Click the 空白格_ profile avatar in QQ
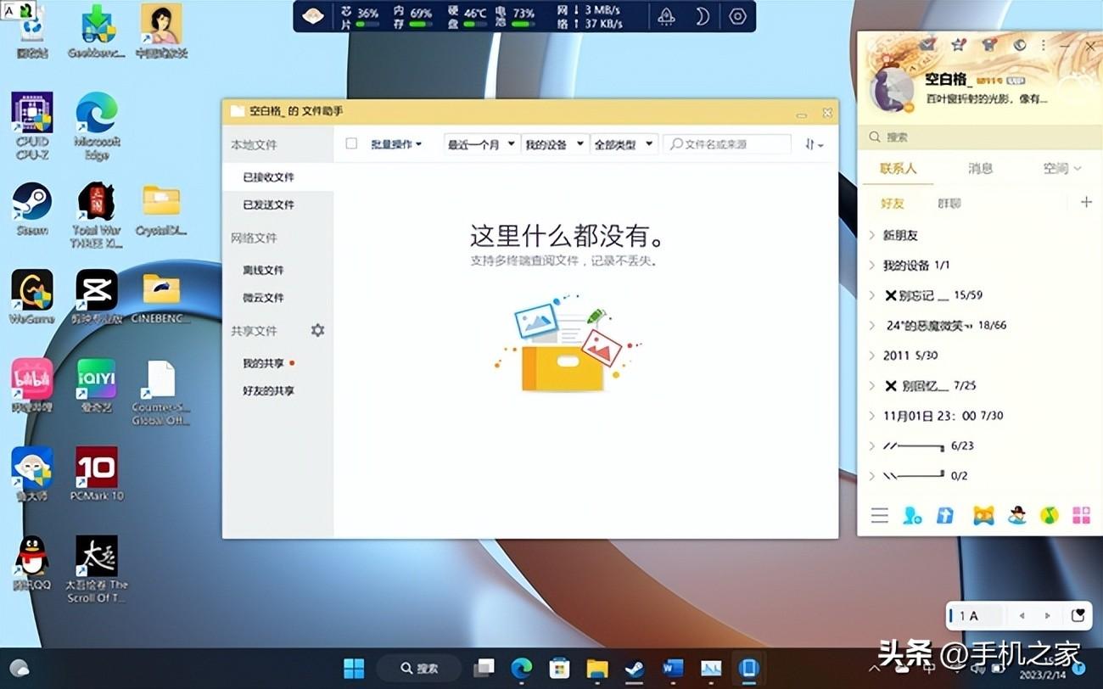The height and width of the screenshot is (689, 1103). (892, 89)
